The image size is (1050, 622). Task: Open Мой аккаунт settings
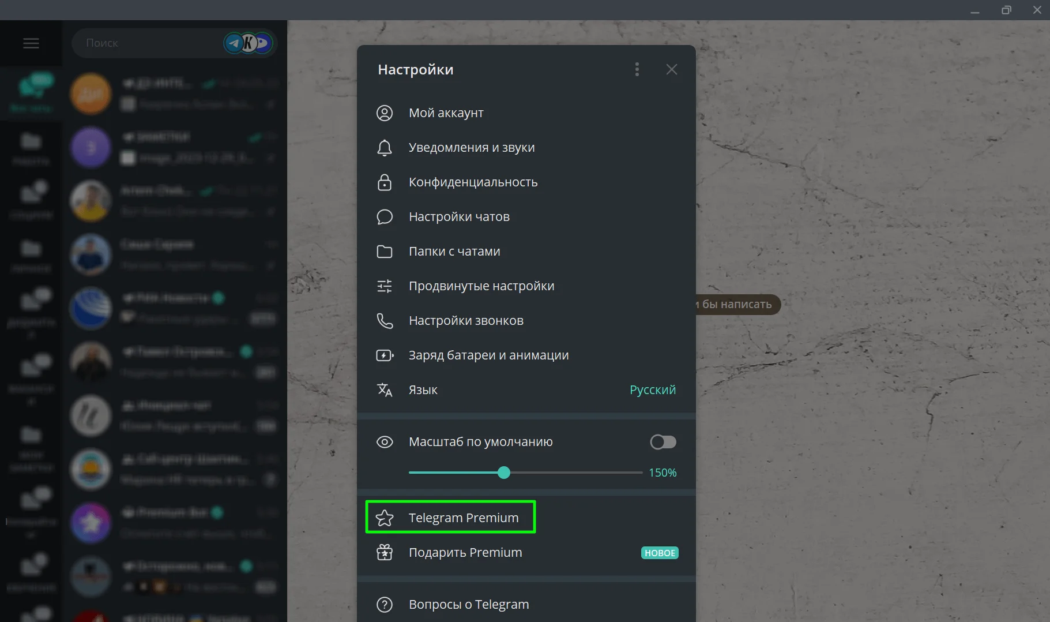pyautogui.click(x=526, y=113)
